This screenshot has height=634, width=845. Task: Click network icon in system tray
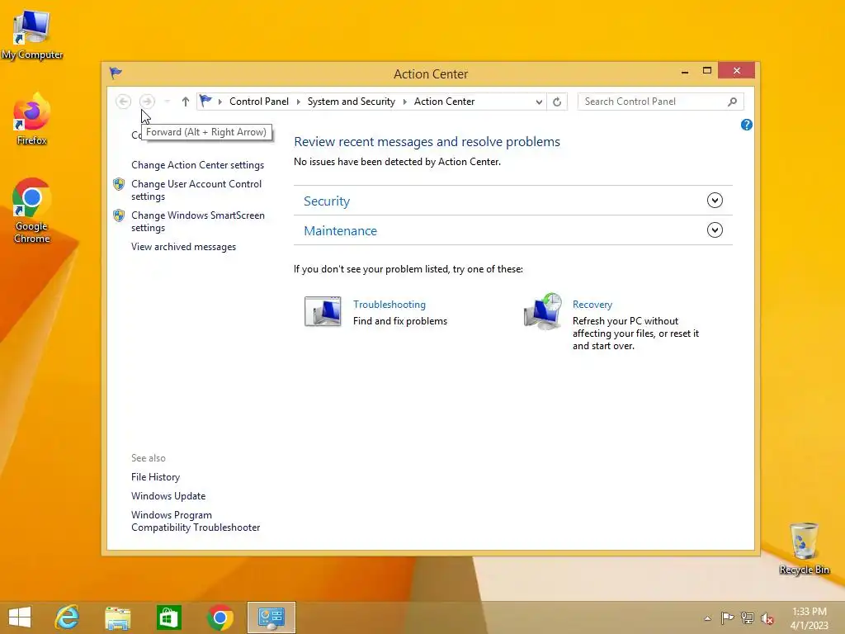748,617
